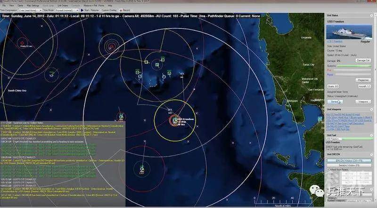This screenshot has height=208, width=377.
Task: Click the green Systems status bar
Action: point(354,66)
